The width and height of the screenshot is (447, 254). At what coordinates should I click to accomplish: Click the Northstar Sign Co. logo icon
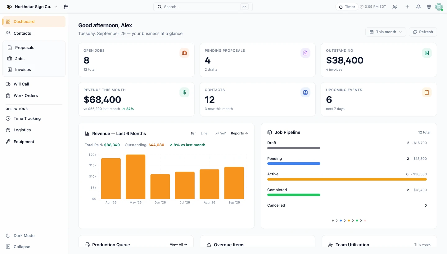point(9,7)
